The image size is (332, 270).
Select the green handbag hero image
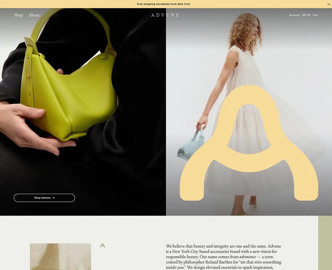pyautogui.click(x=83, y=112)
